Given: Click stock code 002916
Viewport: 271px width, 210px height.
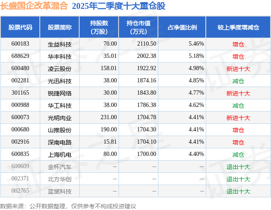Looking at the screenshot, I should [20, 142].
